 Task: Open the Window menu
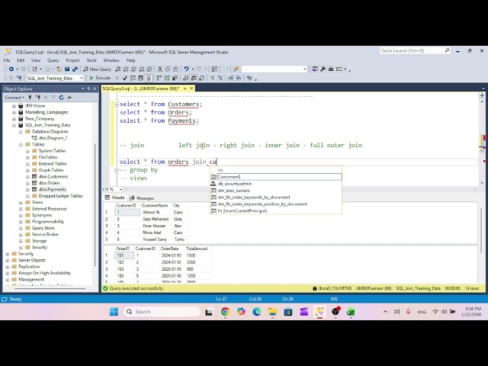coord(111,60)
